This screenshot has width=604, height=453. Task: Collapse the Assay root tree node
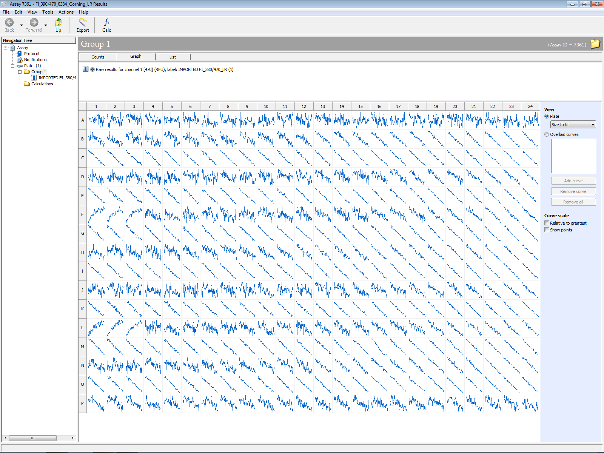point(5,48)
